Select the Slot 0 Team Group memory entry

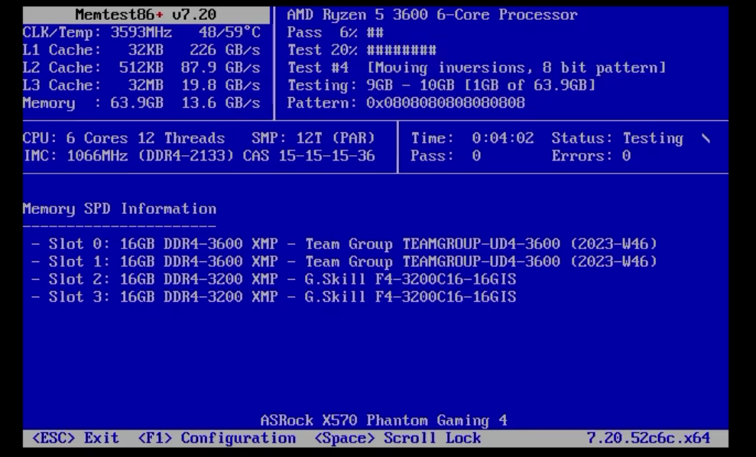[x=345, y=244]
